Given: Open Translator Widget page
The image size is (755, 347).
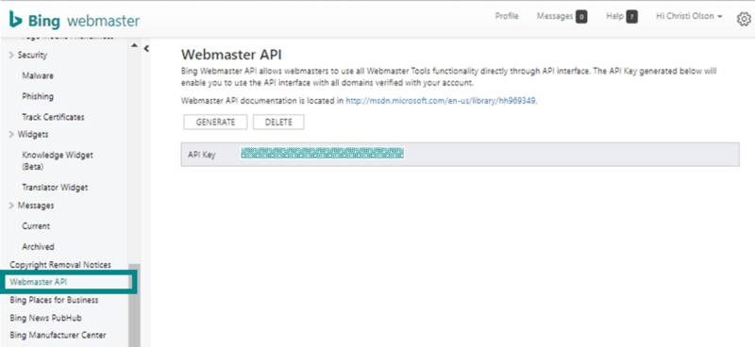Looking at the screenshot, I should (x=55, y=188).
